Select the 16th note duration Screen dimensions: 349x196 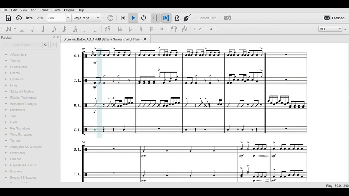tap(64, 29)
